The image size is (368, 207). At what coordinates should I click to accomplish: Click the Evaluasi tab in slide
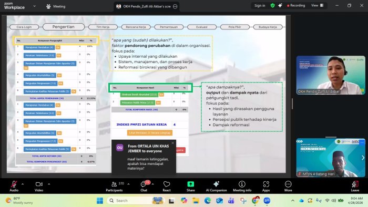(x=201, y=27)
